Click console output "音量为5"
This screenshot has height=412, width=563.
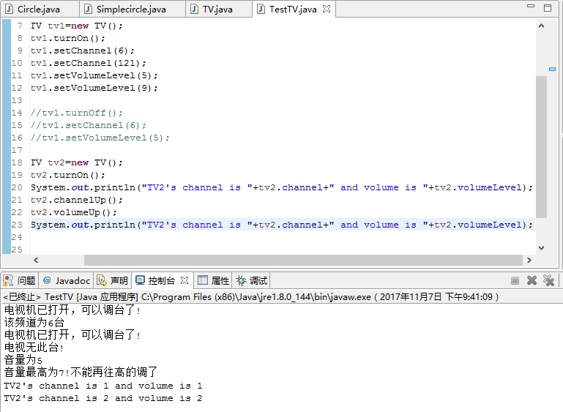[x=23, y=359]
